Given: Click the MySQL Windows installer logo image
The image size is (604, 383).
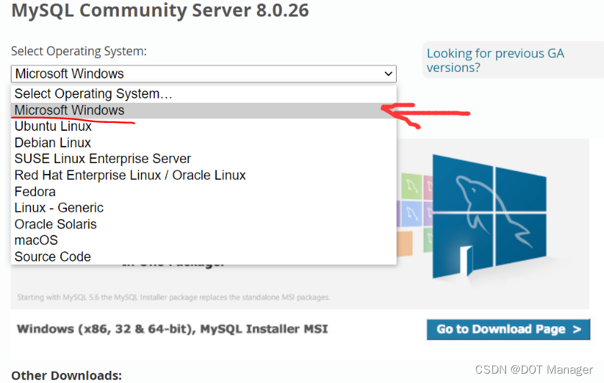Looking at the screenshot, I should (x=490, y=216).
